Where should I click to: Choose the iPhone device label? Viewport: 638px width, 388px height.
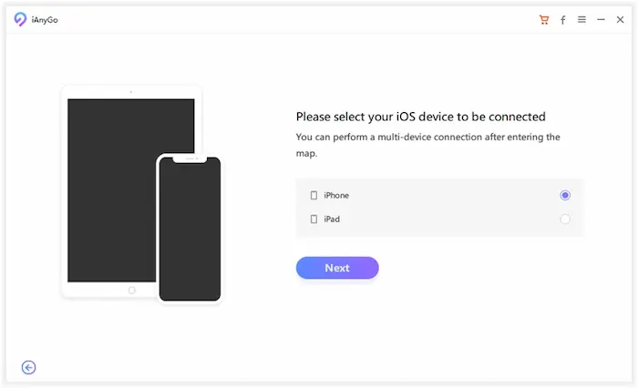[336, 195]
